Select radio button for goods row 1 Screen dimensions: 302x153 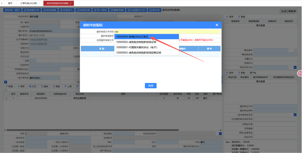(x=6, y=98)
